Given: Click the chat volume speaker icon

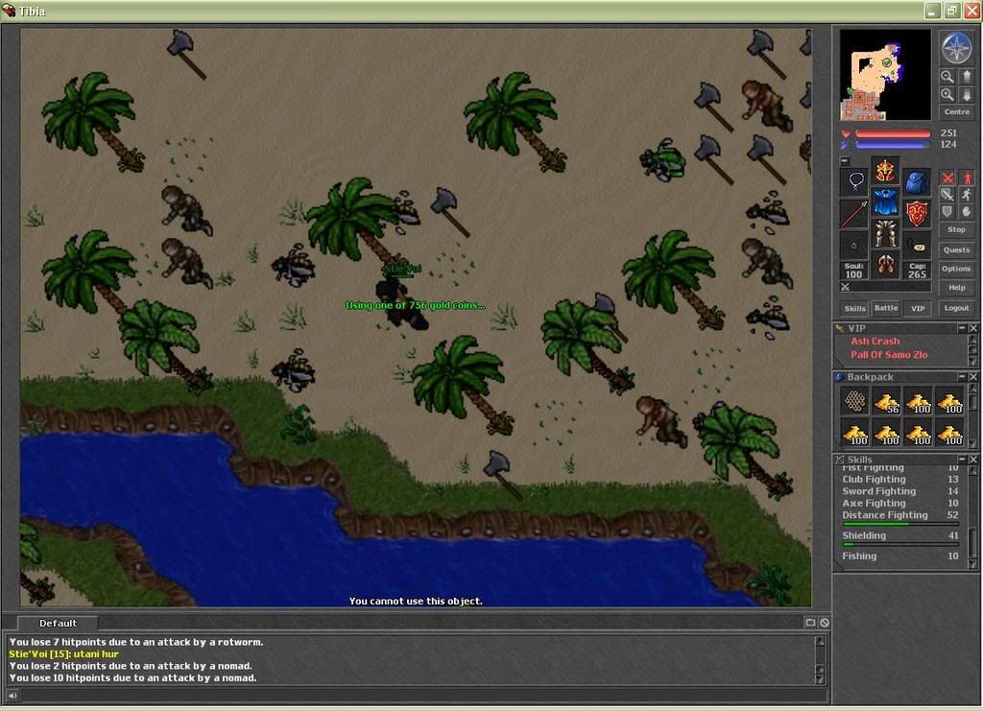Looking at the screenshot, I should 12,695.
